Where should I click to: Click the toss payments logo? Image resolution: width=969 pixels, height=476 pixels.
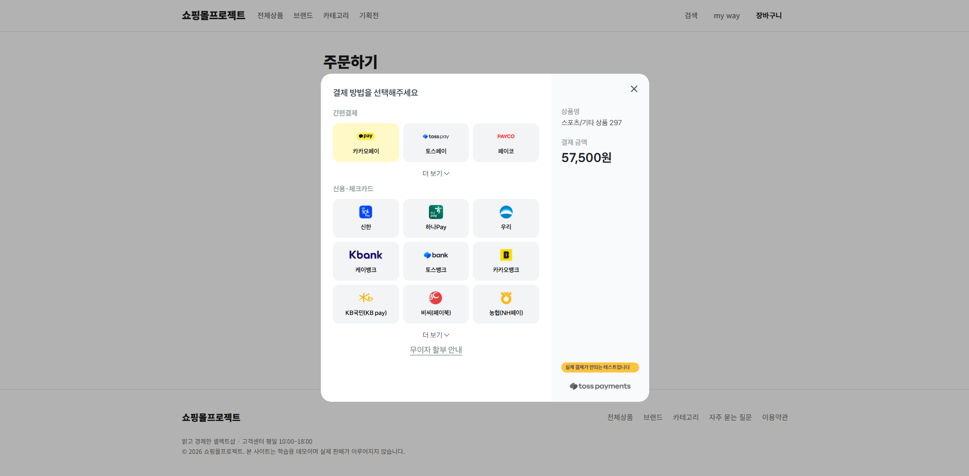(x=600, y=386)
